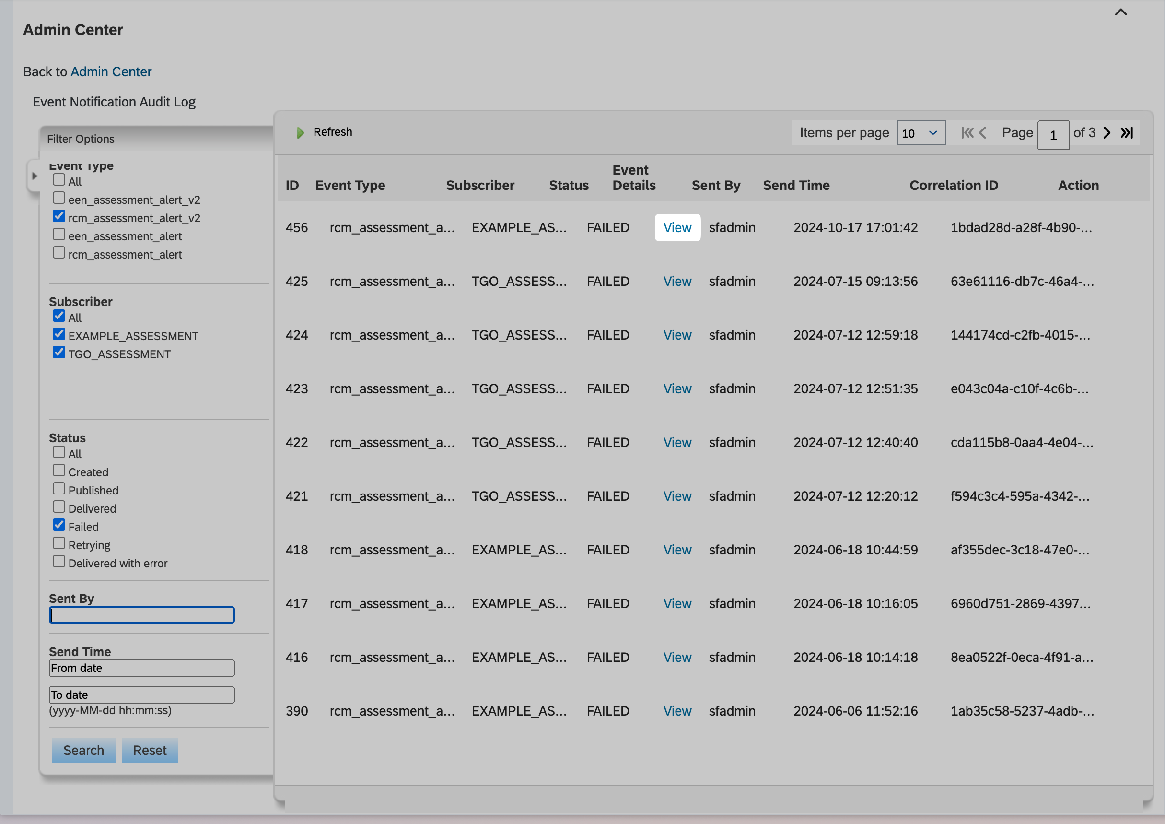The width and height of the screenshot is (1165, 824).
Task: Click the Sent By input field
Action: (141, 615)
